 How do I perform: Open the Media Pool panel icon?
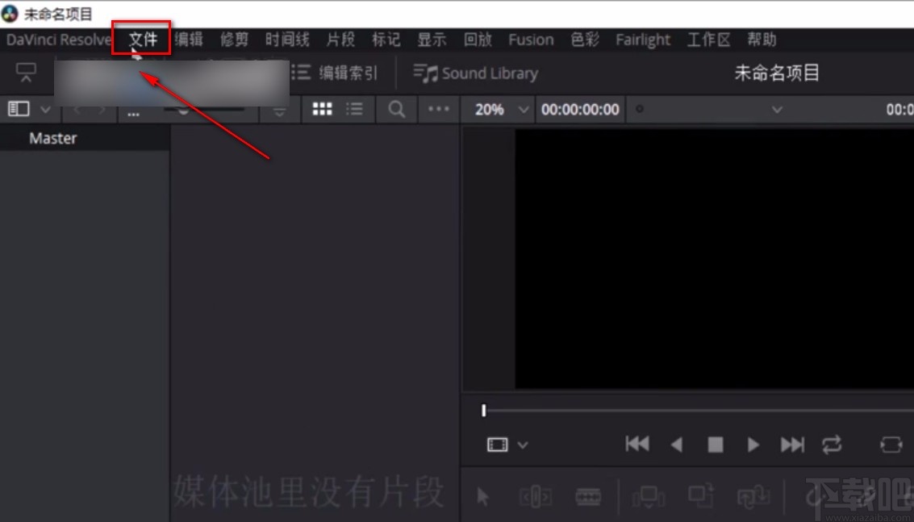tap(18, 109)
